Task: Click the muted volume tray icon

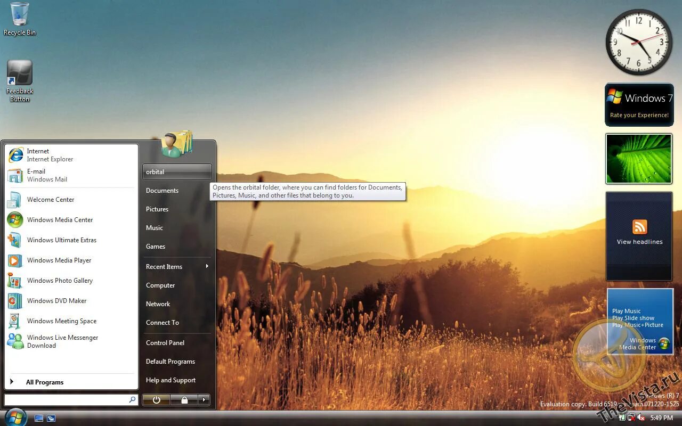Action: (641, 418)
